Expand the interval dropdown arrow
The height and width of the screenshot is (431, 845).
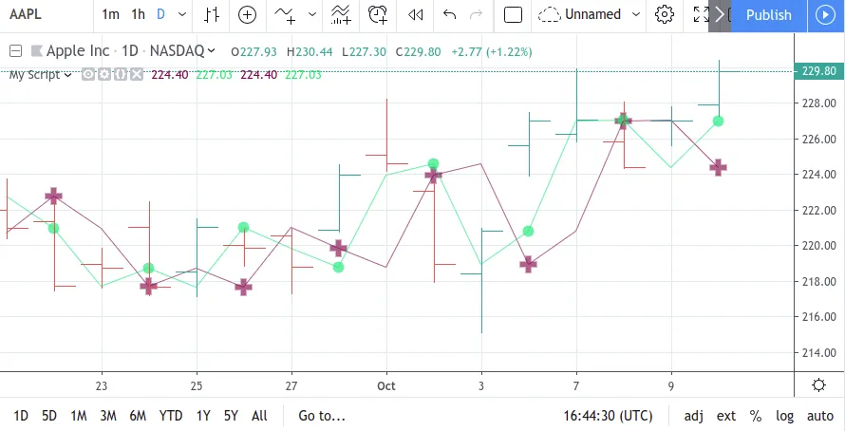[181, 14]
